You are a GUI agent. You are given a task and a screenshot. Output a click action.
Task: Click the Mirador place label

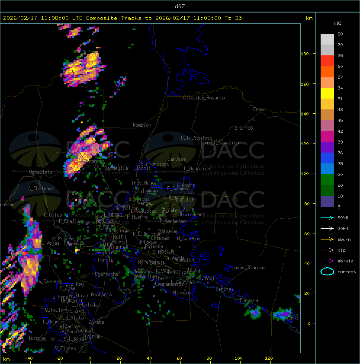tap(183, 293)
